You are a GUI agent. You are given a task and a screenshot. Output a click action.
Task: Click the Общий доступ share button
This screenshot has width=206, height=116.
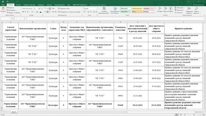tap(198, 5)
